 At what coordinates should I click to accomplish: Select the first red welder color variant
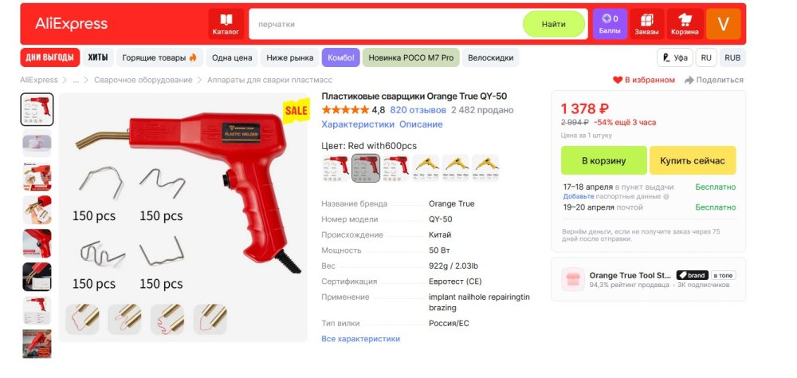pyautogui.click(x=336, y=168)
